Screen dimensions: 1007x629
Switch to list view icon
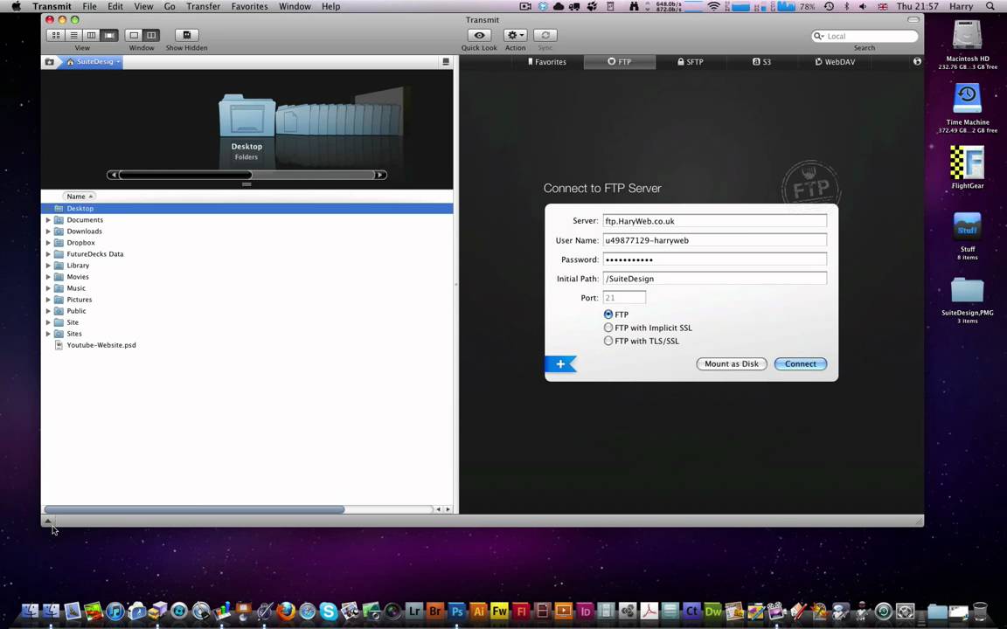tap(73, 35)
